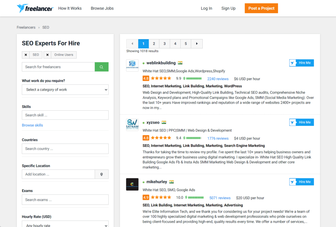Click earnings bar next to 10.0 score

[194, 198]
